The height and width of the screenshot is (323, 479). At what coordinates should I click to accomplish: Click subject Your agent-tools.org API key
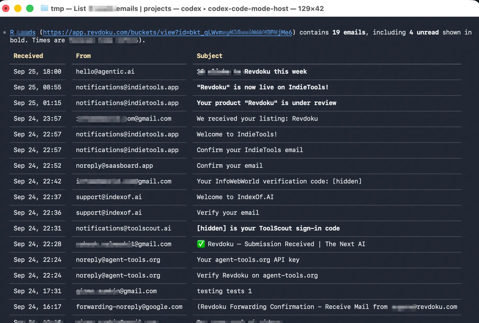coord(248,260)
